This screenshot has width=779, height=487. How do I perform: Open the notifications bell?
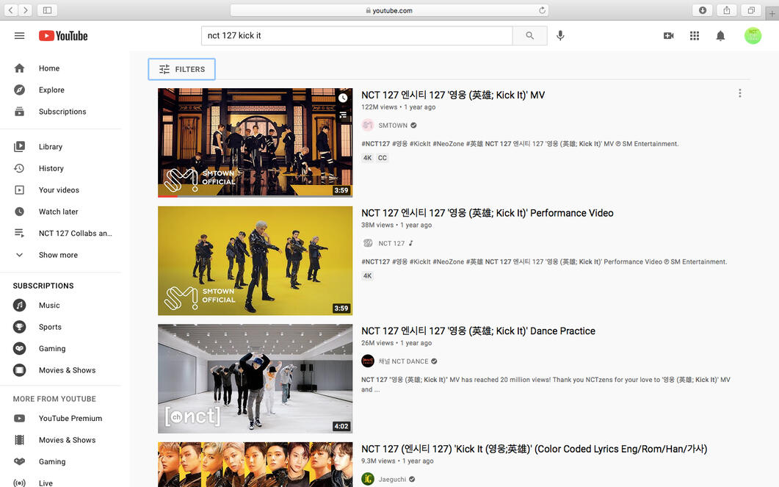(720, 36)
